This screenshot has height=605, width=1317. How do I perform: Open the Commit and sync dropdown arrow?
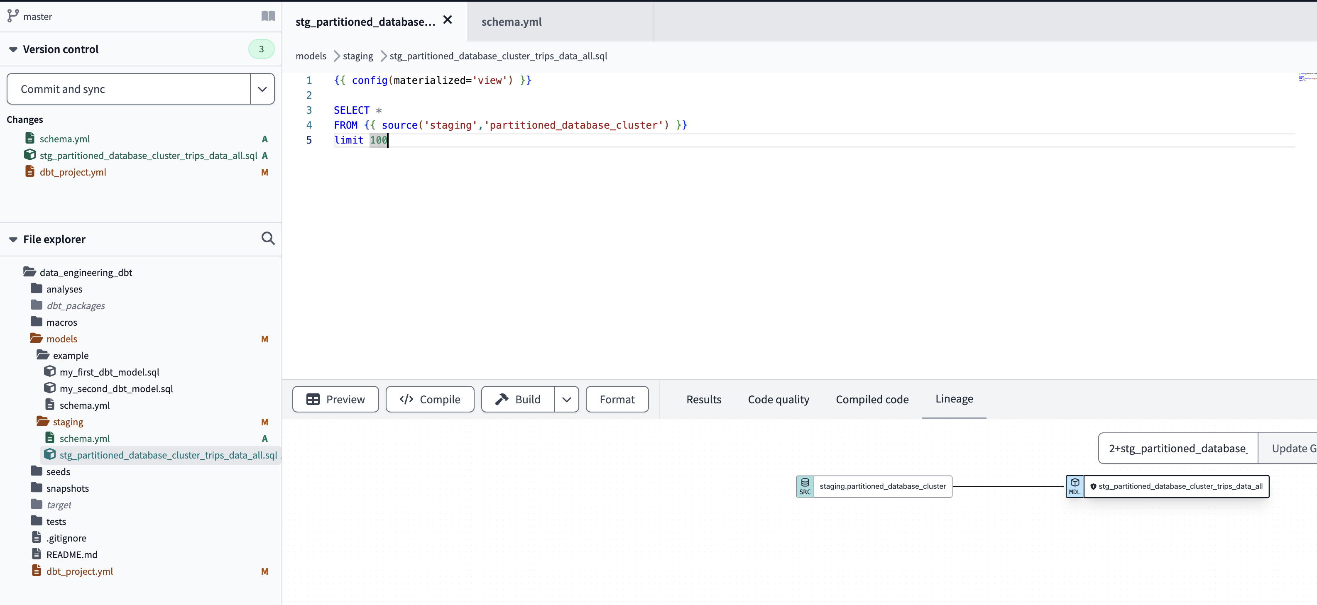(x=262, y=89)
